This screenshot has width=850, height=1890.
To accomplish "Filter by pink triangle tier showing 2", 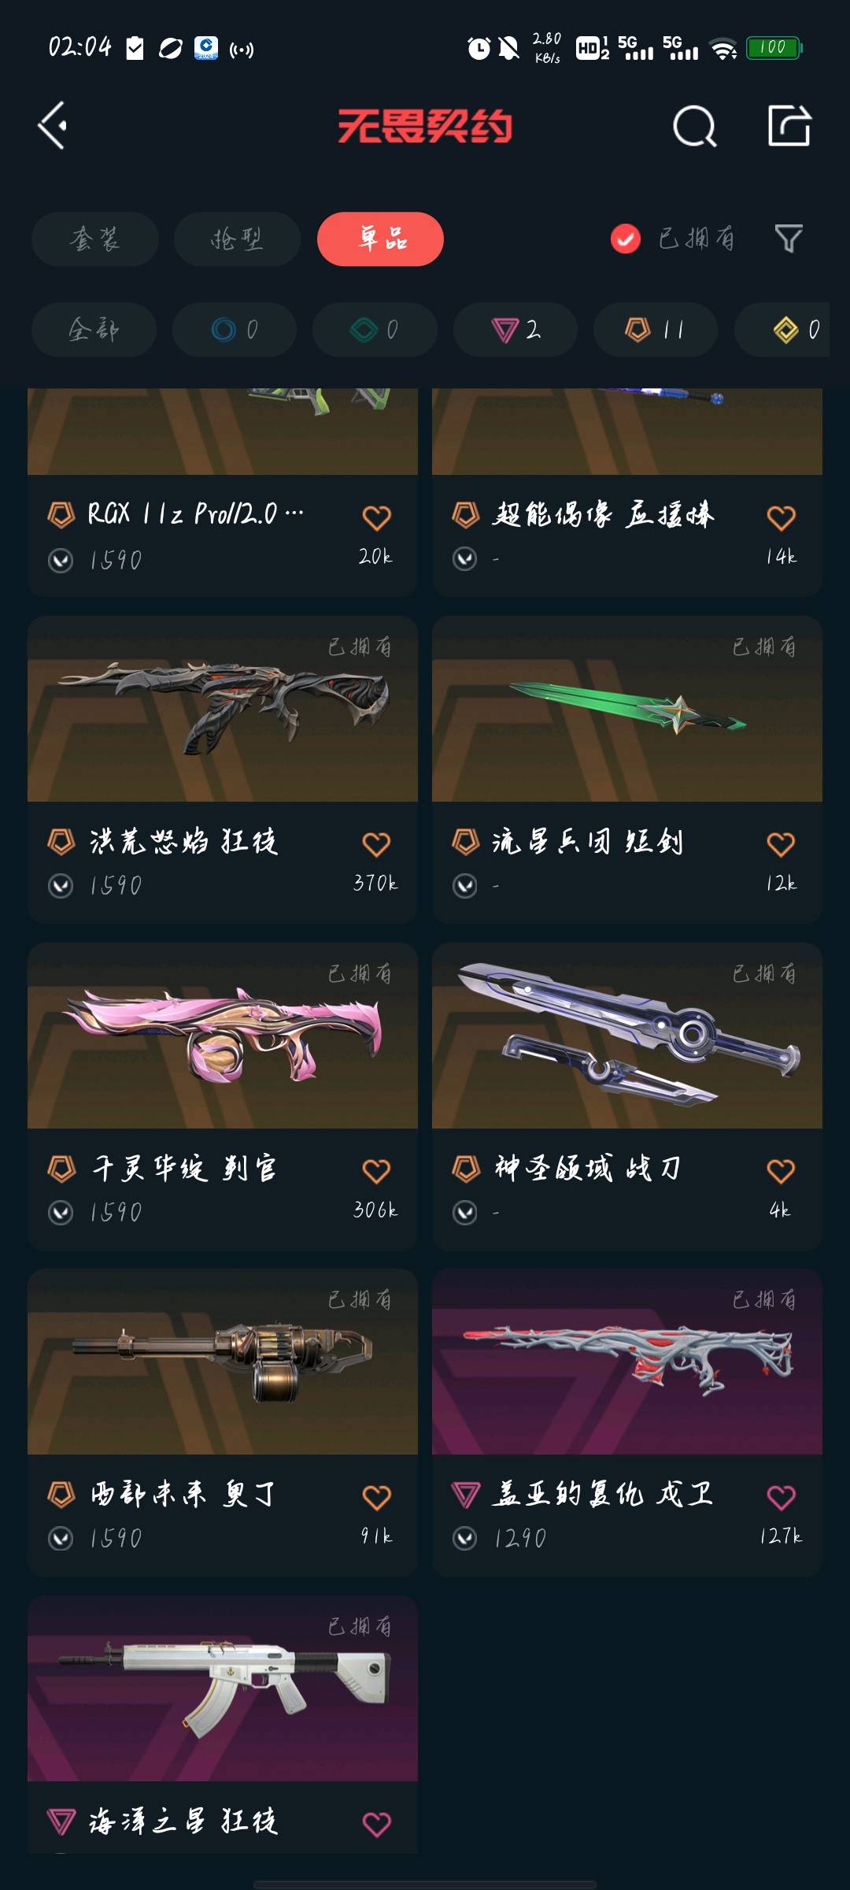I will point(516,329).
